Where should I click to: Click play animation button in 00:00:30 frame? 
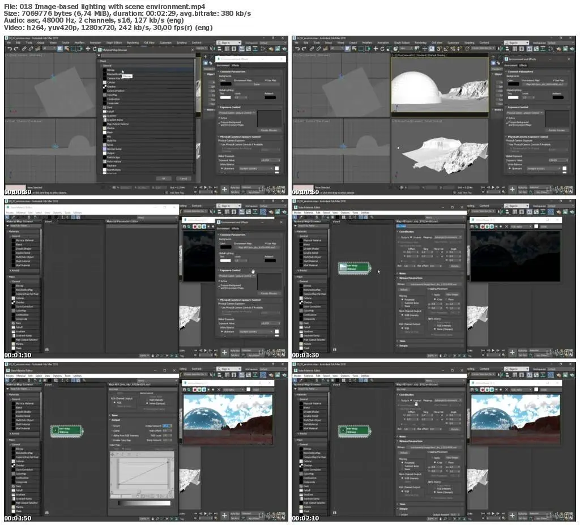(206, 187)
